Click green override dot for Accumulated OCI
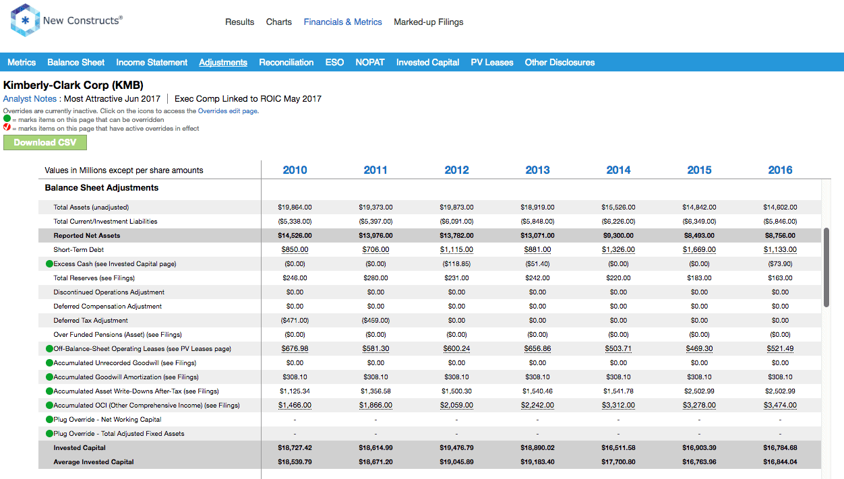Viewport: 844px width, 479px height. tap(49, 406)
